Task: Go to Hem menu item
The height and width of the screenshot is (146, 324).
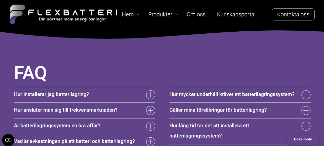Action: pos(128,14)
